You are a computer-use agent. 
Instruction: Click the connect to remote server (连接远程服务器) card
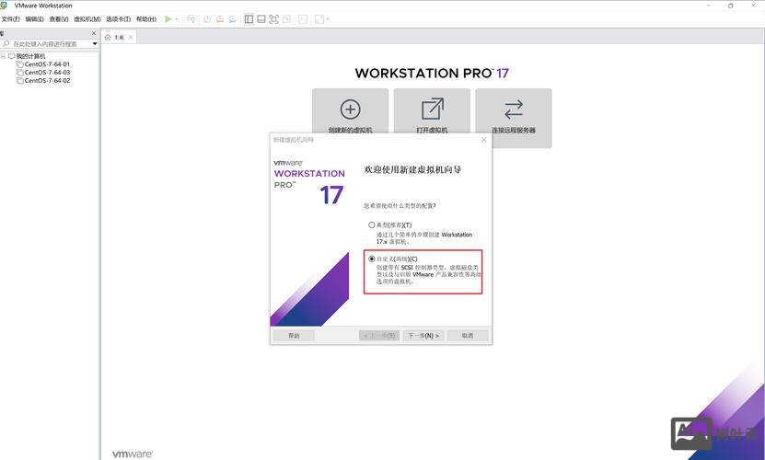pyautogui.click(x=514, y=118)
